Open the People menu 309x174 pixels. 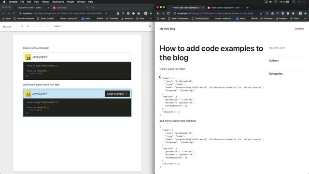pyautogui.click(x=70, y=2)
